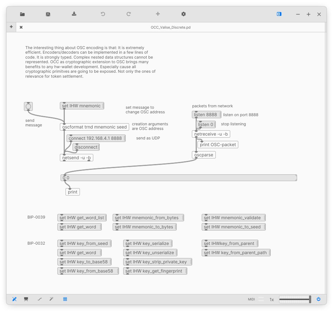The image size is (333, 311).
Task: Select the oscformat trnd mnemonic seed object
Action: tap(94, 127)
